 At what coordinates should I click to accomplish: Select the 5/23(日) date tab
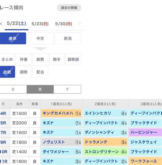(40, 24)
